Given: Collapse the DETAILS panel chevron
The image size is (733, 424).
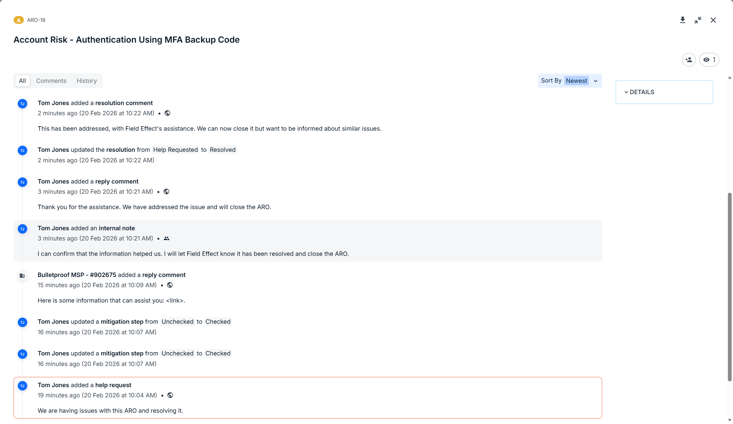Looking at the screenshot, I should tap(626, 92).
